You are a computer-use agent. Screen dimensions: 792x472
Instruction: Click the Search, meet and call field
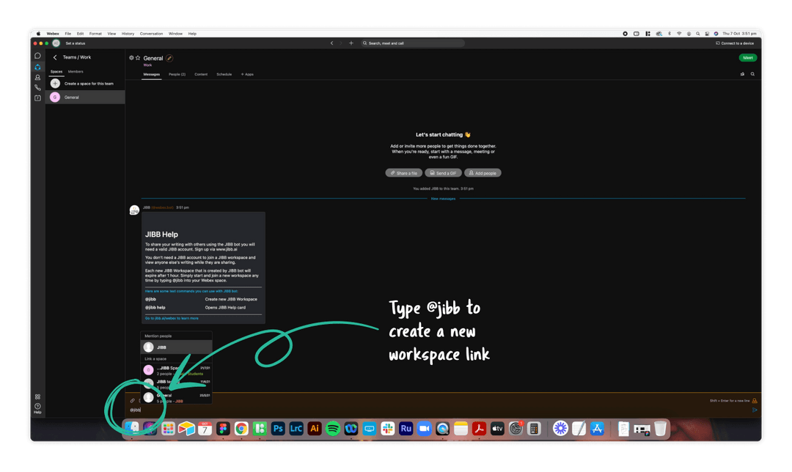pyautogui.click(x=412, y=43)
